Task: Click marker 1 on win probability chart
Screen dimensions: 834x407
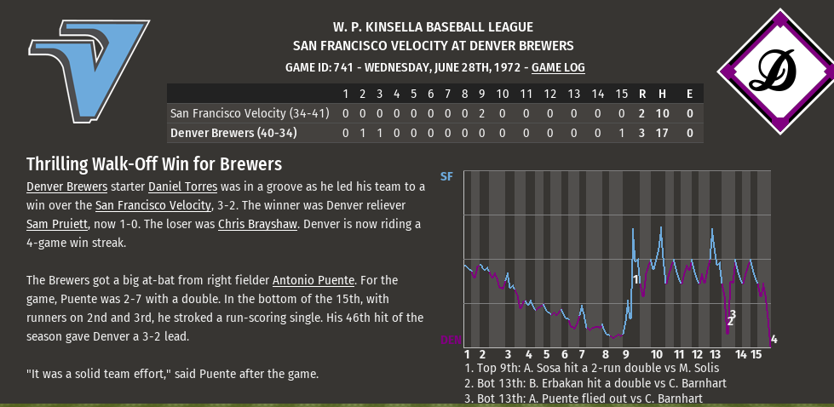Action: (x=636, y=278)
